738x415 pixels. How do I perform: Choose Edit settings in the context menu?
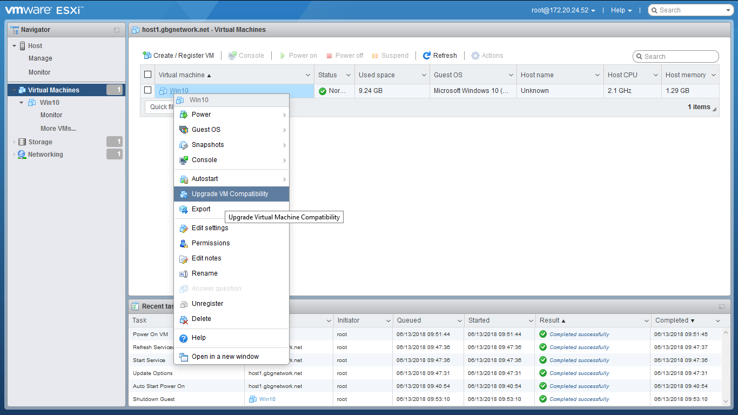pos(210,228)
